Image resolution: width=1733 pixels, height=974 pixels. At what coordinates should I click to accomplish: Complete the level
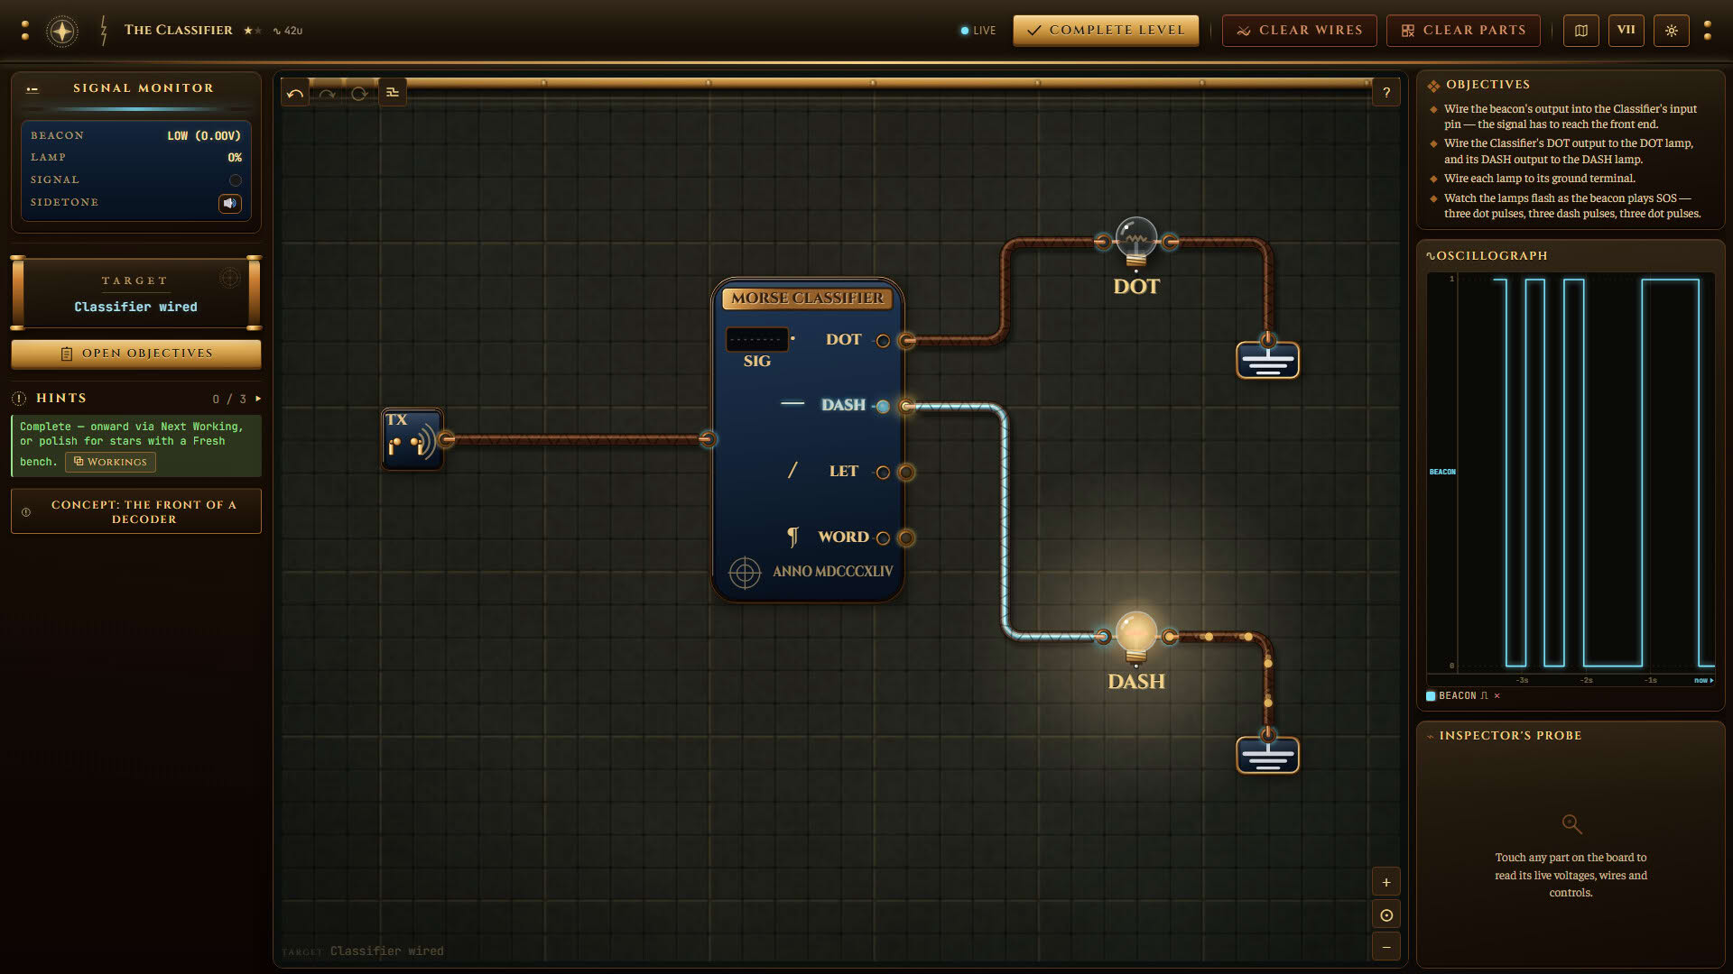[x=1106, y=31]
